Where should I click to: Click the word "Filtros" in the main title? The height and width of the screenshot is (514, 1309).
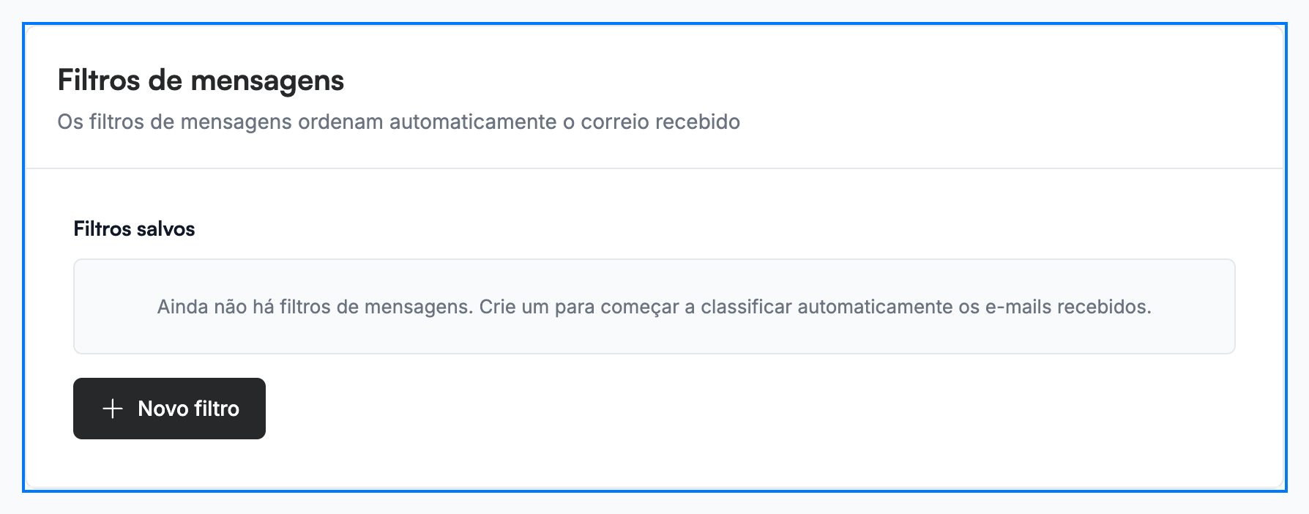point(99,81)
